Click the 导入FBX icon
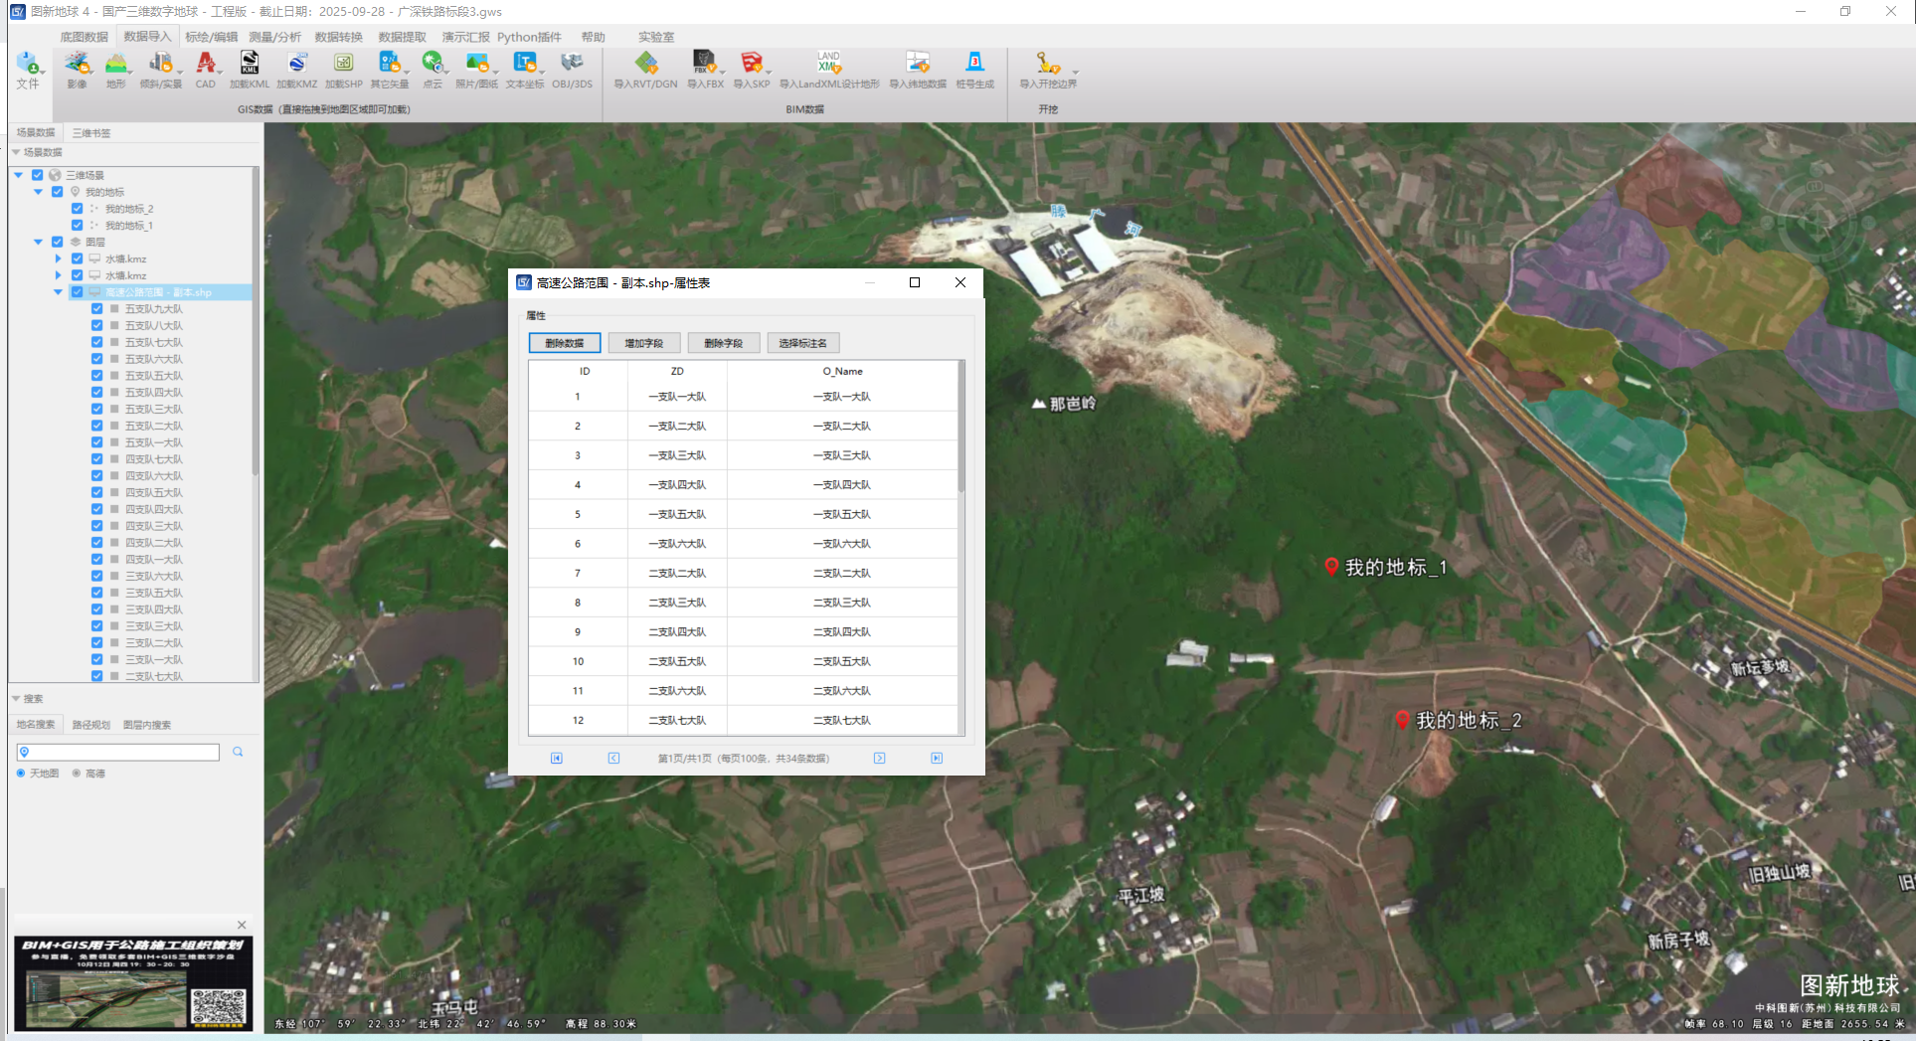Viewport: 1916px width, 1041px height. coord(704,64)
